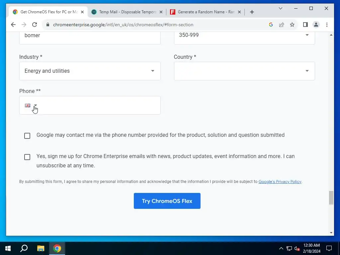Share this page via share icon
Screen dimensions: 340x255
click(282, 25)
